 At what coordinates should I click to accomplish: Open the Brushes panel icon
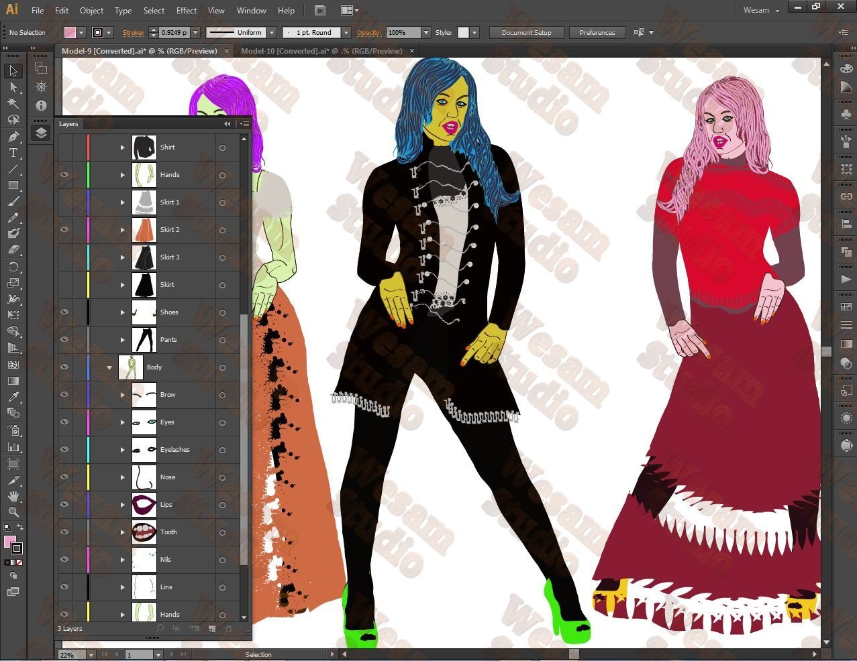tap(846, 141)
